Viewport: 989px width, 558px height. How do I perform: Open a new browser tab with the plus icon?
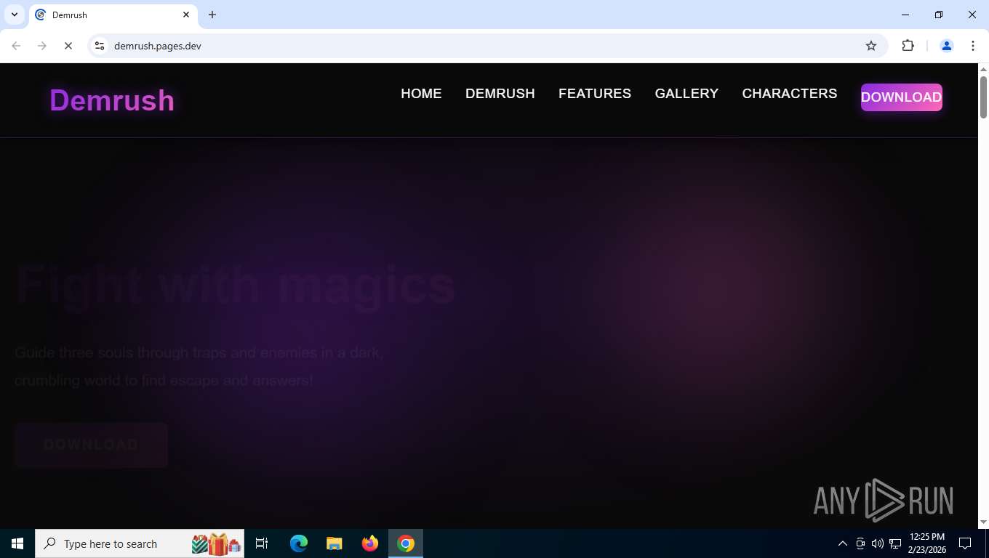pos(212,15)
